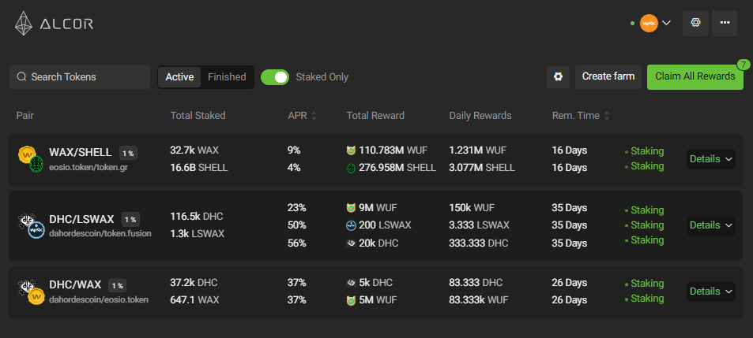Click the 333.333 DHC daily reward
The image size is (753, 338).
(479, 243)
